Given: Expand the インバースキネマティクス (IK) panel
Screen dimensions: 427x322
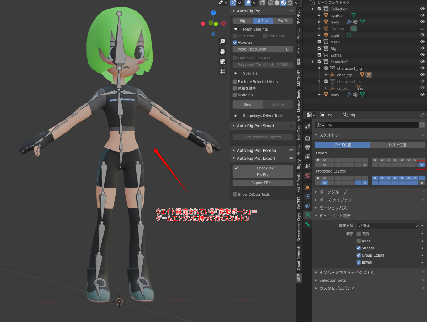Looking at the screenshot, I should [316, 273].
